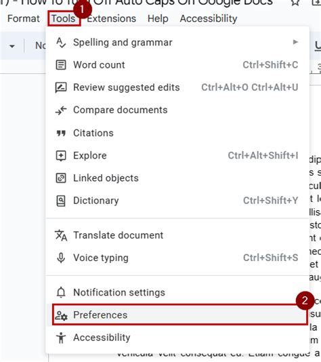Select Linked objects

click(177, 178)
